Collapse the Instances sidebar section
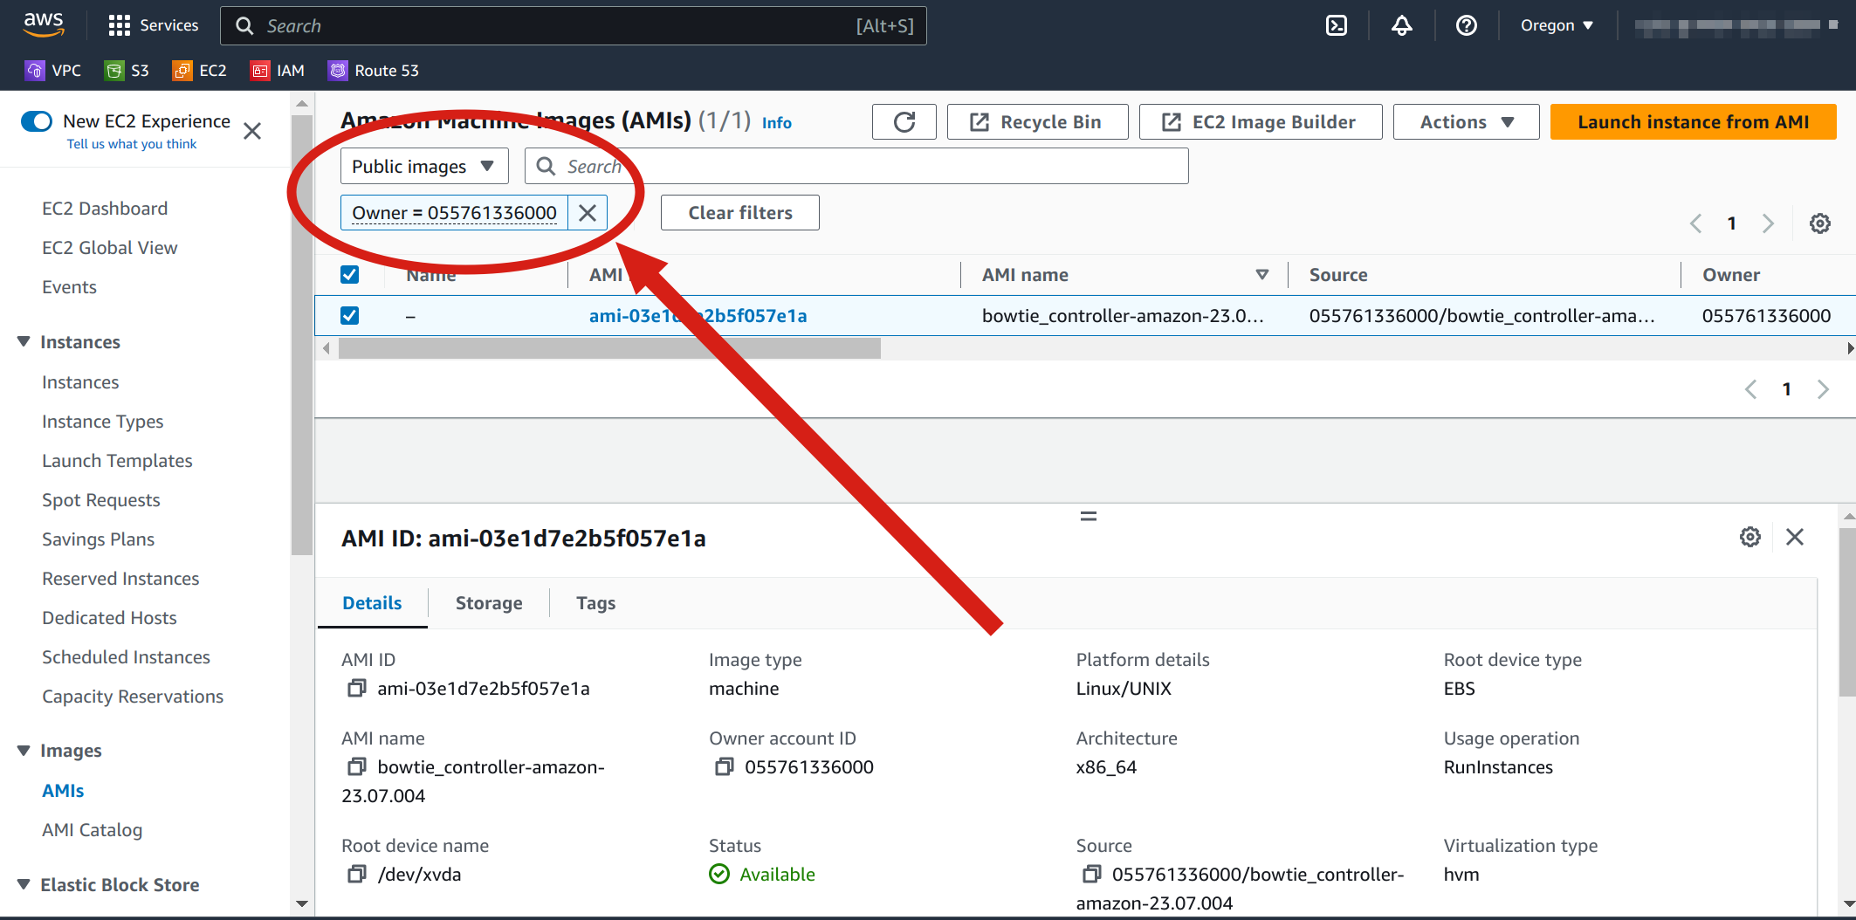This screenshot has width=1856, height=920. 24,342
